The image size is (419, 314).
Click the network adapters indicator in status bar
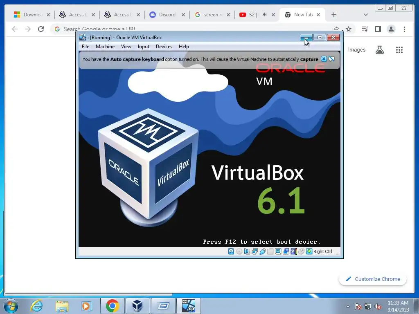(x=255, y=251)
